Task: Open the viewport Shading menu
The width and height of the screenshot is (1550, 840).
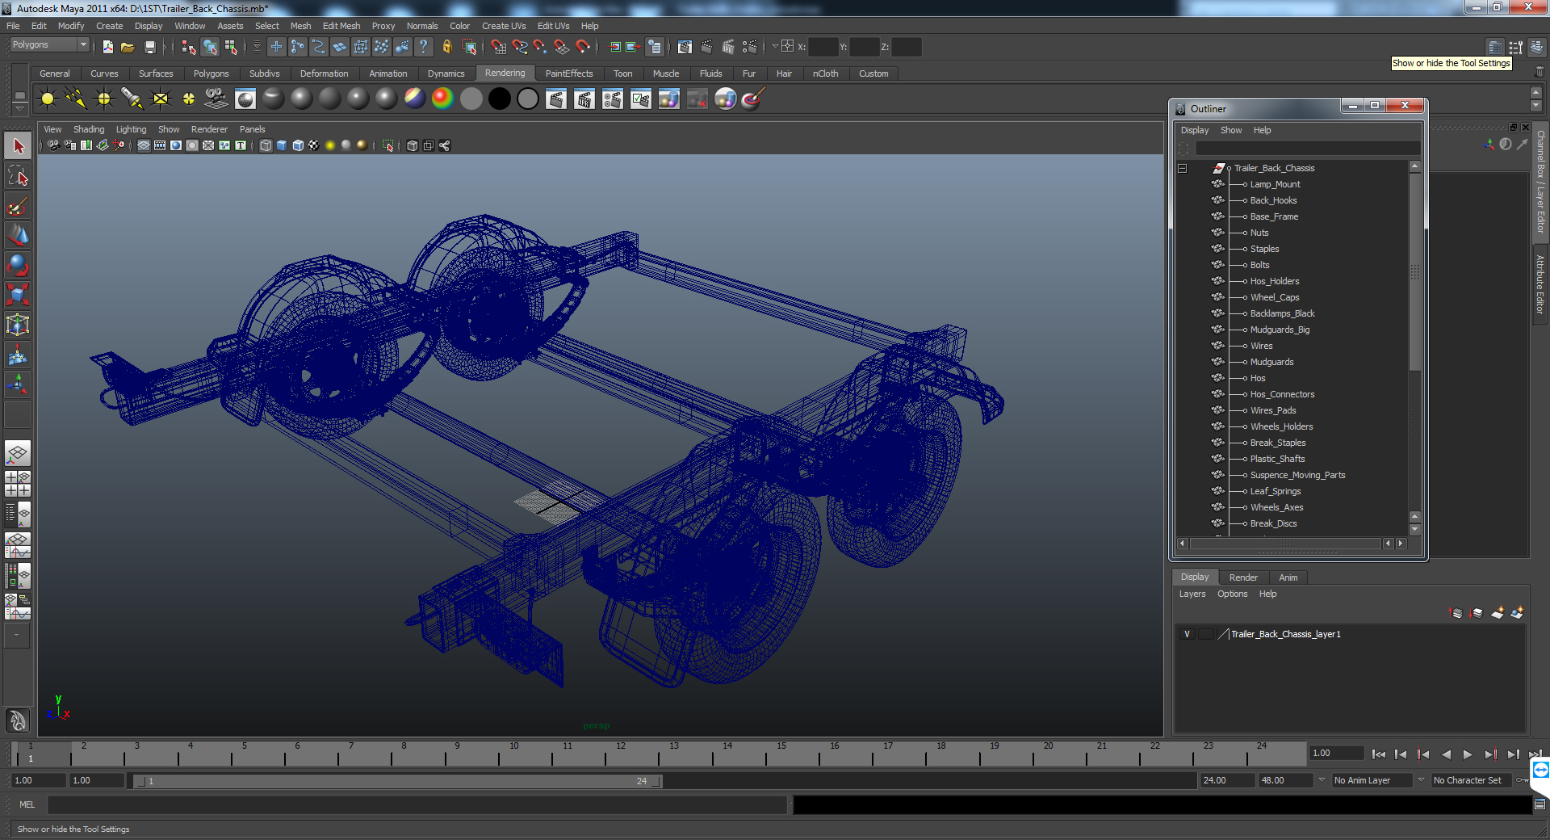Action: tap(89, 129)
